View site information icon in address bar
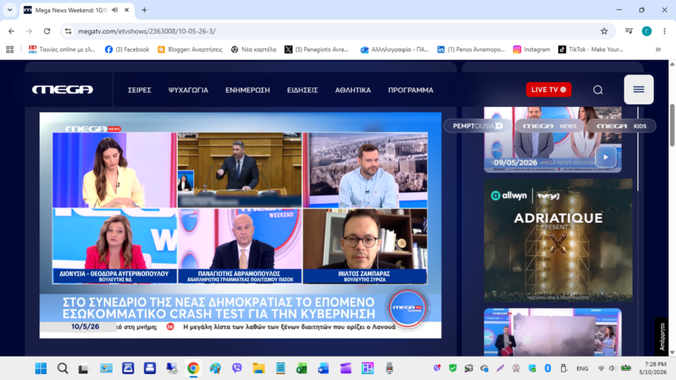 click(68, 31)
